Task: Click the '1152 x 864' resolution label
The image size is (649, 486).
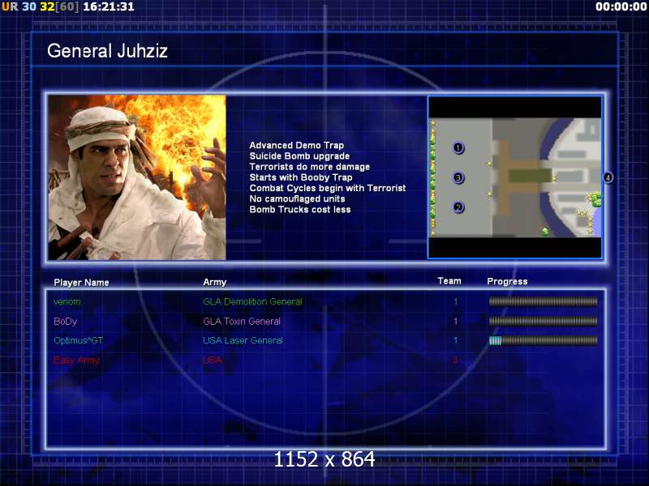Action: coord(324,459)
